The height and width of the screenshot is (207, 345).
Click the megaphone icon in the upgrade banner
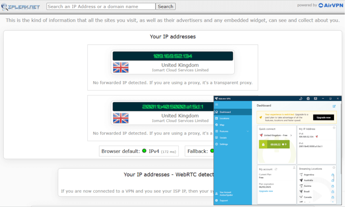coord(261,117)
